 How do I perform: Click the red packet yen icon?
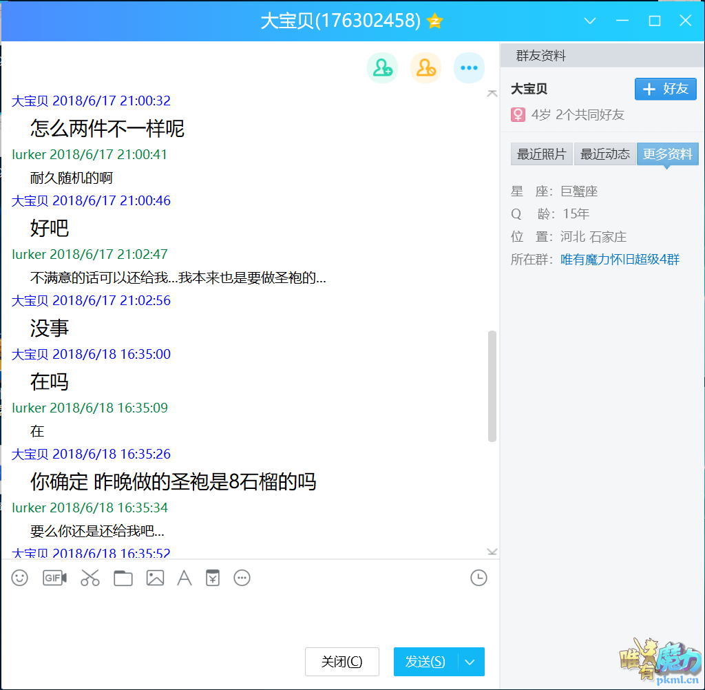click(213, 578)
